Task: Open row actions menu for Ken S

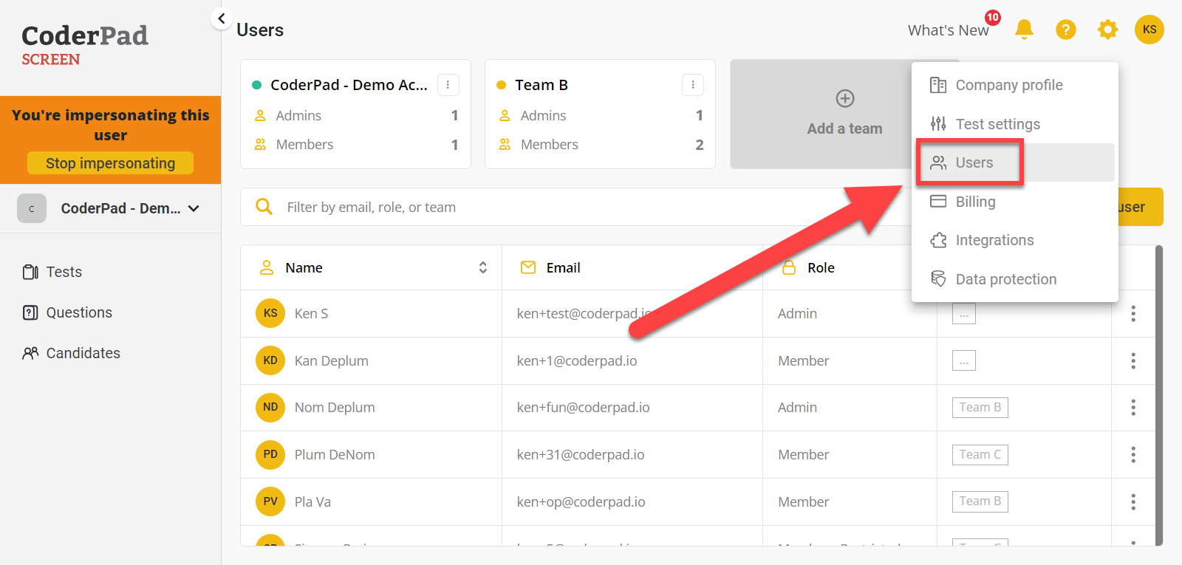Action: [1133, 314]
